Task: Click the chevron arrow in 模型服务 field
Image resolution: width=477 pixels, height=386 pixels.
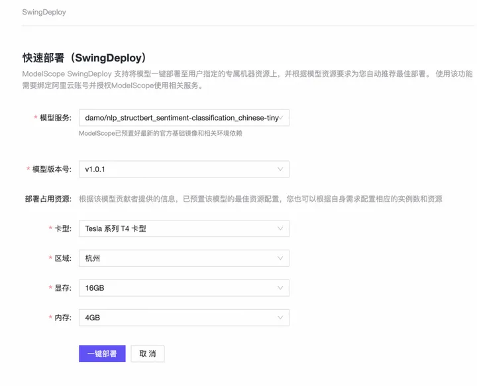Action: click(281, 118)
